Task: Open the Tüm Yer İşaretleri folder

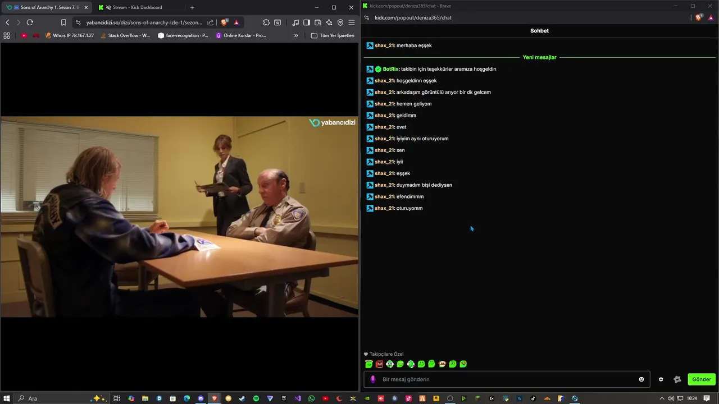Action: point(333,35)
